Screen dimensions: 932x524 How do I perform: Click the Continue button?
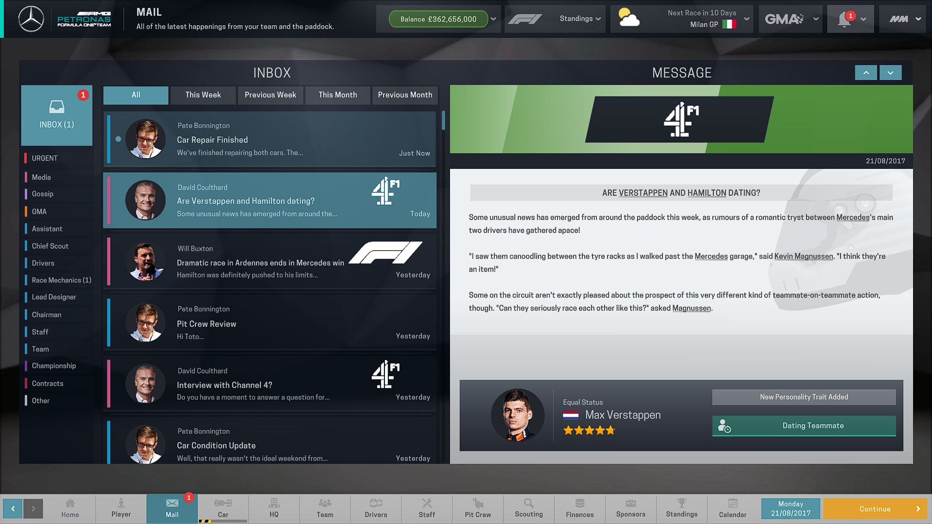(875, 509)
